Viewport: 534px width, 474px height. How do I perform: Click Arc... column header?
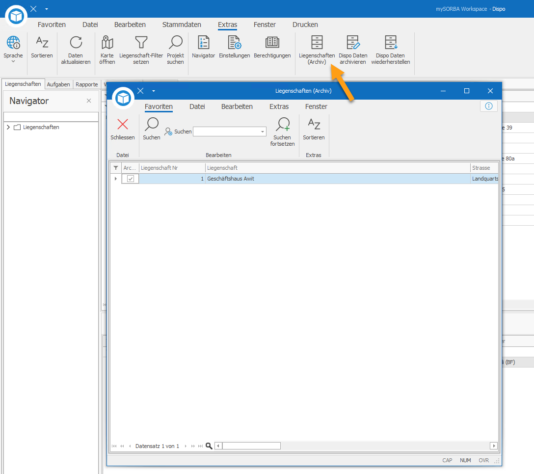pos(130,168)
